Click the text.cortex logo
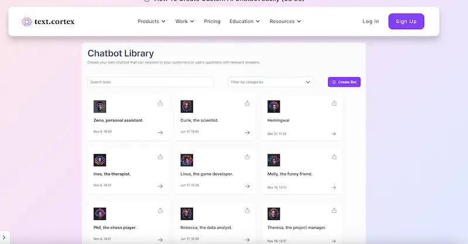The height and width of the screenshot is (244, 468). (48, 22)
